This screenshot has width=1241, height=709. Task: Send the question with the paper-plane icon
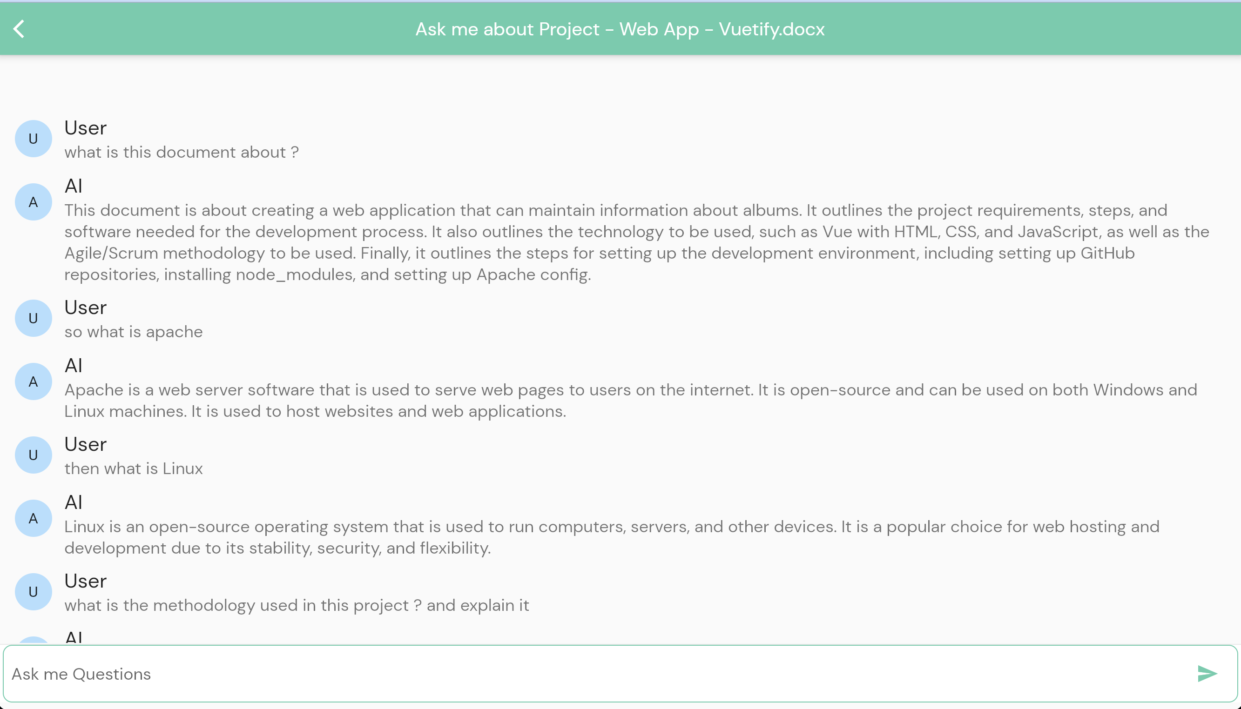tap(1207, 674)
